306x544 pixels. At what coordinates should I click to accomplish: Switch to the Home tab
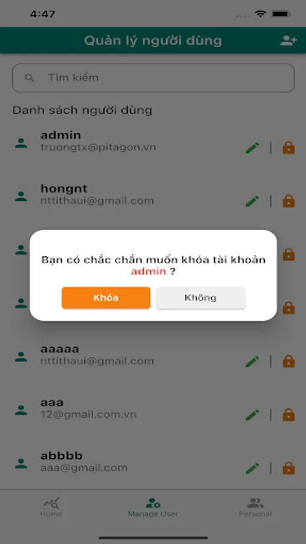[51, 507]
